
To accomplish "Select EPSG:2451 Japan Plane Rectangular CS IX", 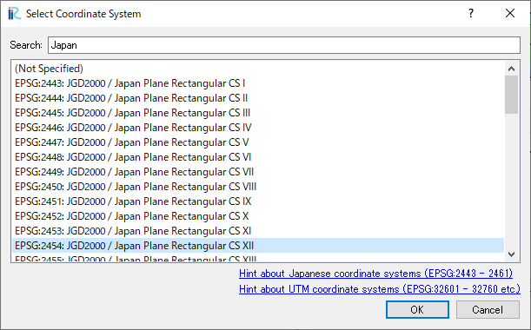I will (x=258, y=201).
